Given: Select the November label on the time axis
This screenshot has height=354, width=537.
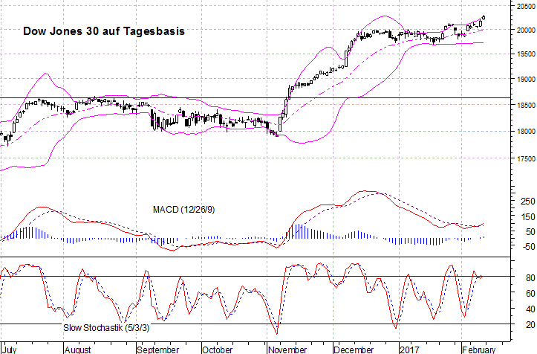Looking at the screenshot, I should tap(288, 348).
